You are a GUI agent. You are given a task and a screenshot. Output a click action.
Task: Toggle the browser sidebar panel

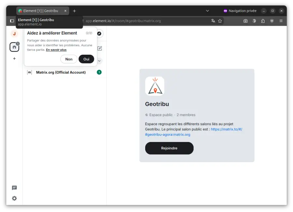(x=12, y=21)
